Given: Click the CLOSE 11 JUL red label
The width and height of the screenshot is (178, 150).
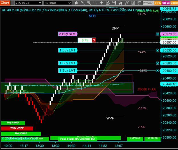Looking at the screenshot, I should 147,89.
